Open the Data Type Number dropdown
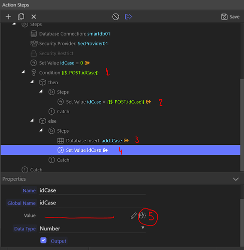The height and width of the screenshot is (250, 244). point(92,228)
